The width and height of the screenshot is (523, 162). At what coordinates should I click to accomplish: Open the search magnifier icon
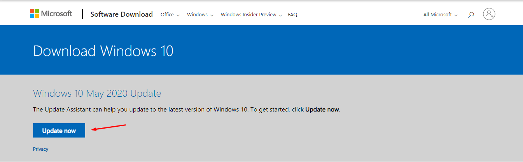click(471, 15)
